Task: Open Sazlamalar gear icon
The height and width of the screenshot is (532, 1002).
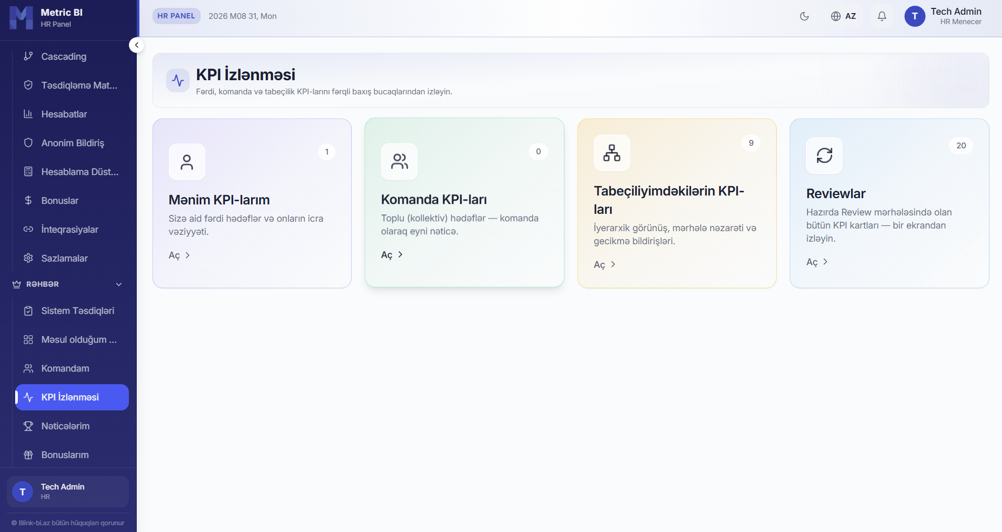Action: click(x=28, y=258)
